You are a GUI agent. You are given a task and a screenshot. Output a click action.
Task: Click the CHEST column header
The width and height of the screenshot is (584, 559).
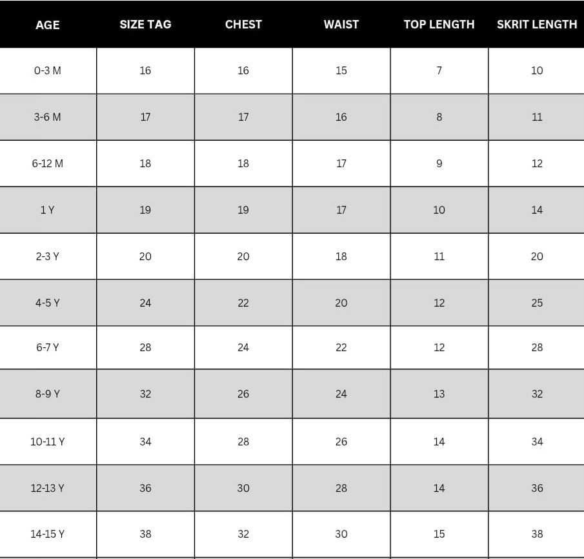[243, 25]
